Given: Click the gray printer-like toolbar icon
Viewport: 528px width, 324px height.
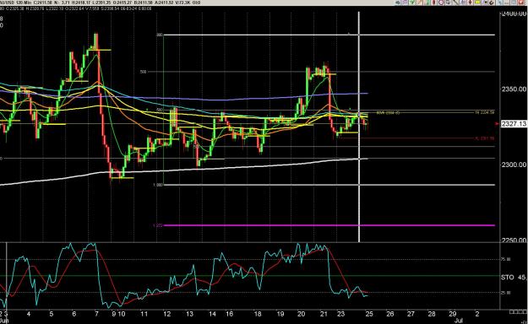Looking at the screenshot, I should (x=448, y=3).
